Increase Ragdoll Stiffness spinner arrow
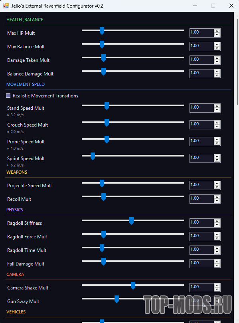The width and height of the screenshot is (239, 323). [217, 221]
